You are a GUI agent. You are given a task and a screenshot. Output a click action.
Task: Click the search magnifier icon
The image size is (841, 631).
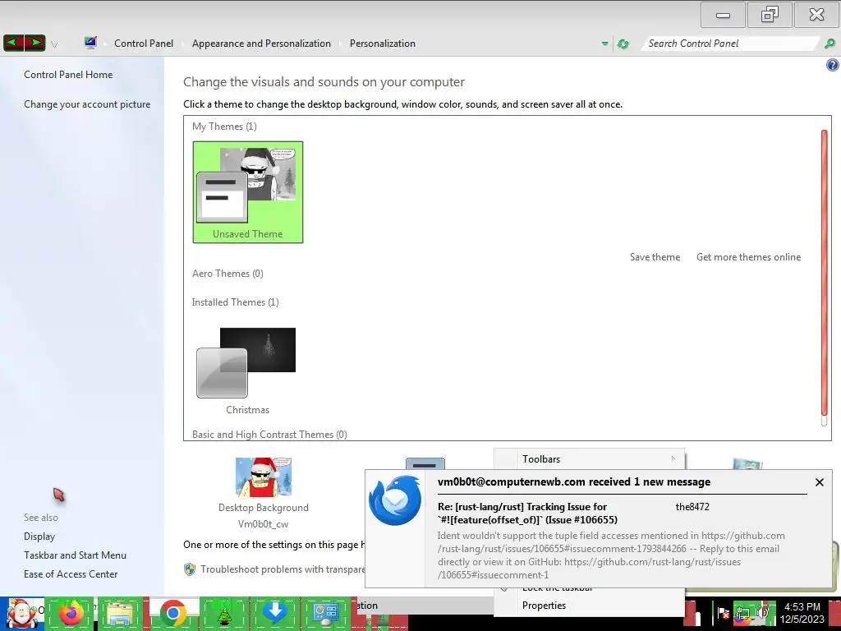[830, 44]
